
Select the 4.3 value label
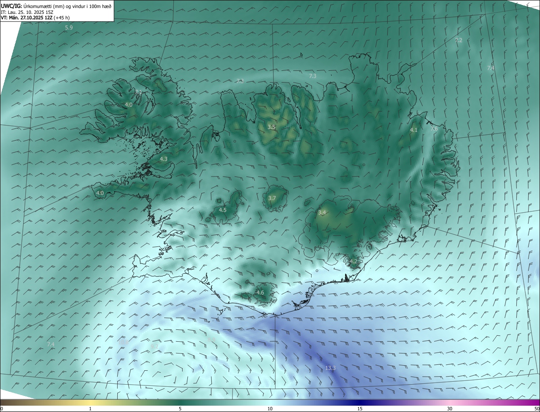[164, 159]
